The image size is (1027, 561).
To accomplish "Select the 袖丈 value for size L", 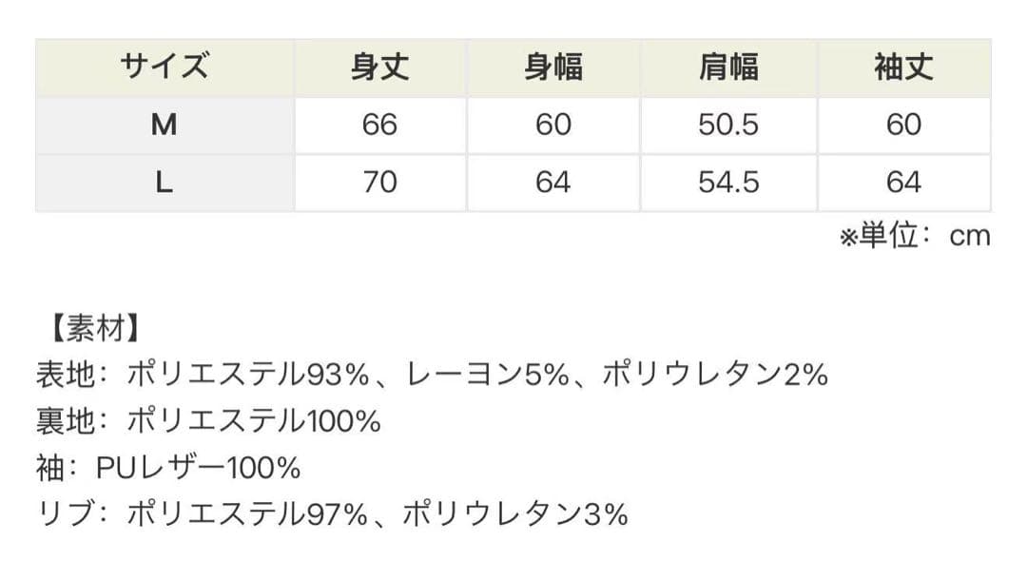I will point(903,183).
